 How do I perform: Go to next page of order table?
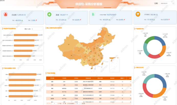(63, 103)
